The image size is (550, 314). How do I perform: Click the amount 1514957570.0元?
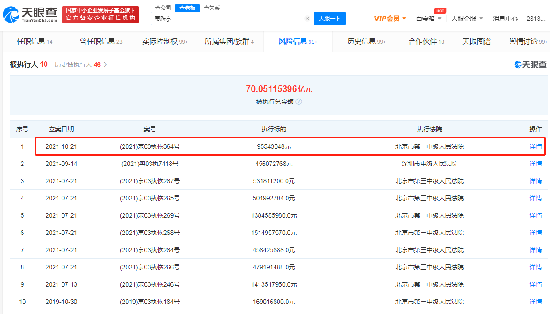pos(274,233)
